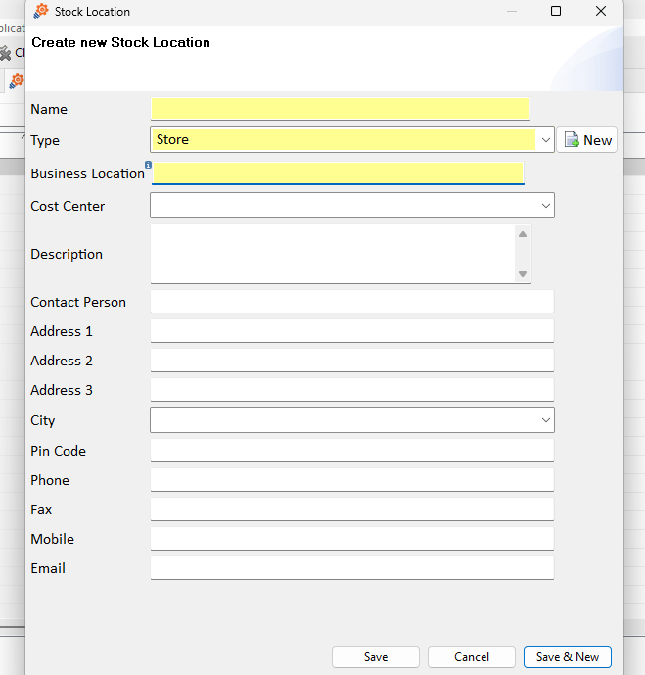The image size is (645, 675).
Task: Open the Cost Center dropdown
Action: (545, 206)
